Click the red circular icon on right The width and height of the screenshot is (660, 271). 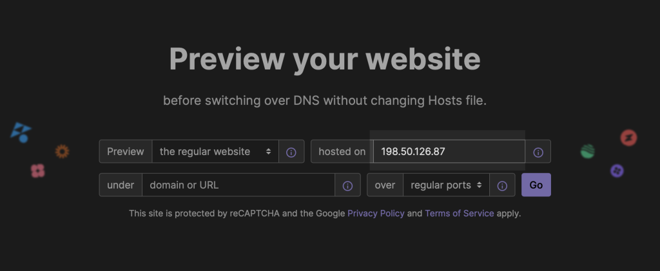(x=628, y=138)
